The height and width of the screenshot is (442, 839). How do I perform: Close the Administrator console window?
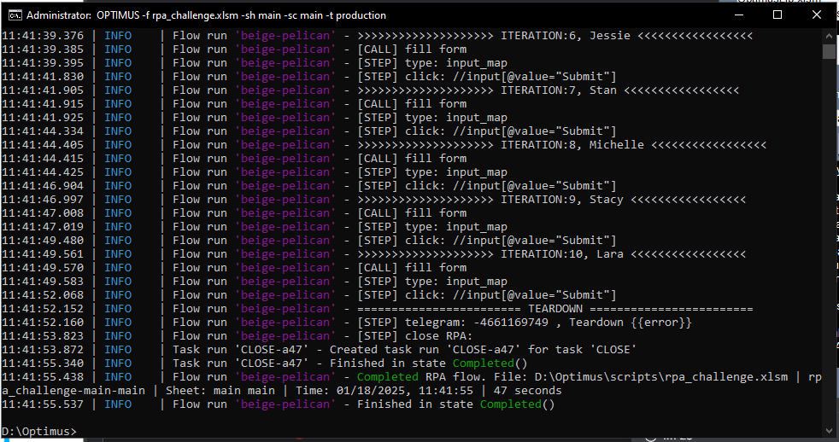coord(817,15)
